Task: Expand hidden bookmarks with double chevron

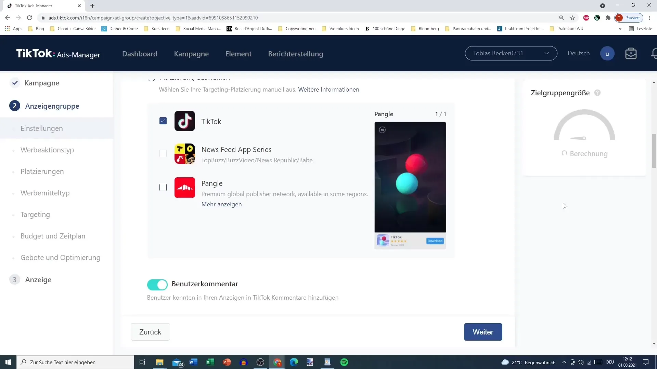Action: pyautogui.click(x=620, y=29)
